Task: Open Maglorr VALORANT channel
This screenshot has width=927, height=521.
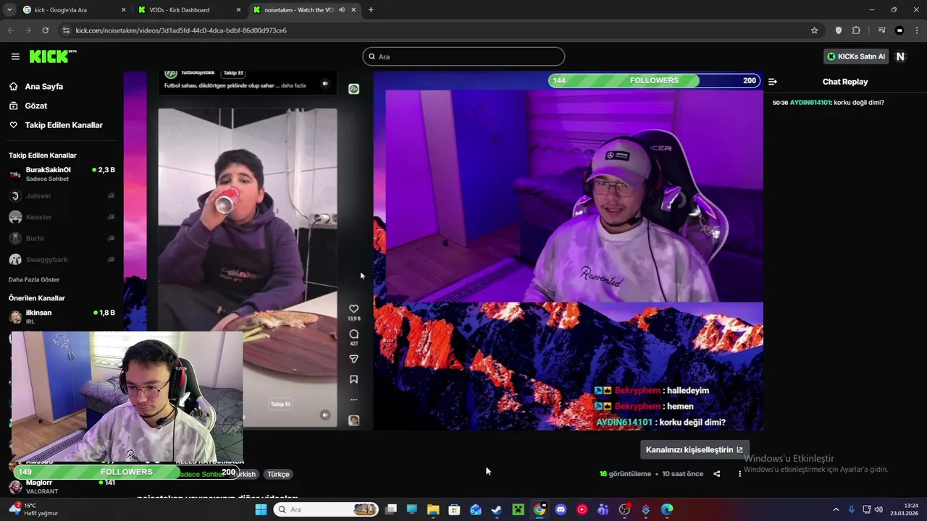Action: pos(62,486)
